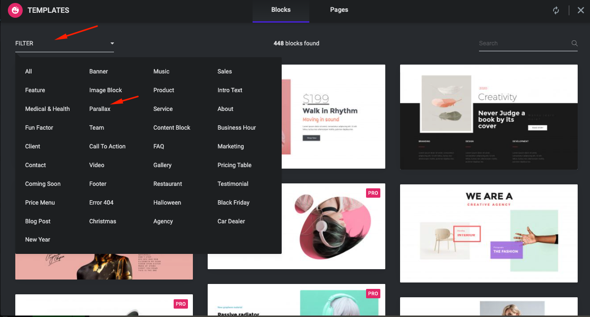
Task: Choose Sales from the filter list
Action: pyautogui.click(x=224, y=71)
